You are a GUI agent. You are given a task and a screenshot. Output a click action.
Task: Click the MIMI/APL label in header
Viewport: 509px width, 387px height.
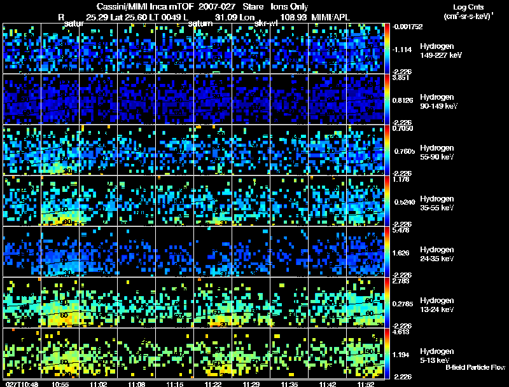click(x=330, y=17)
